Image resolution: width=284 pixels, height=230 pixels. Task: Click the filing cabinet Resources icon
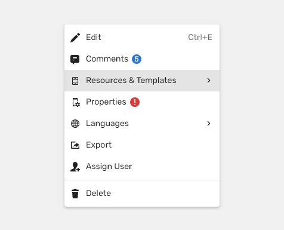pos(75,81)
